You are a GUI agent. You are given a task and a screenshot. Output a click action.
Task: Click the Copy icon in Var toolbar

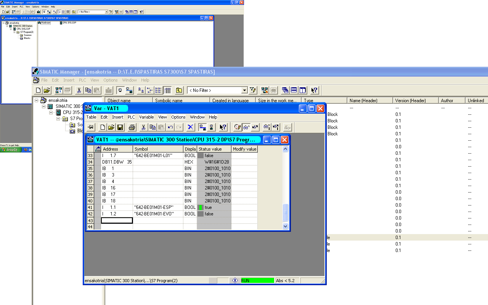tap(152, 127)
